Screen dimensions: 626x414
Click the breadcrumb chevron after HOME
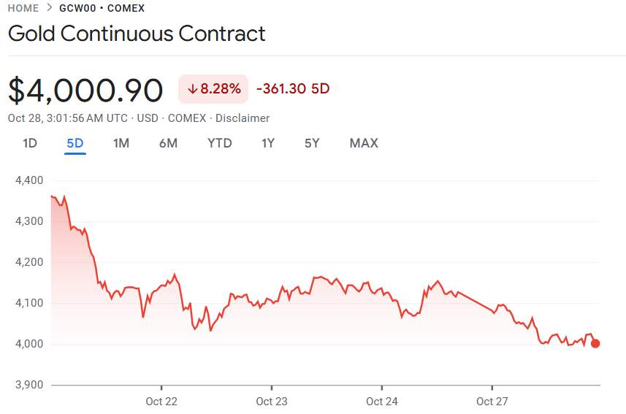[x=49, y=9]
